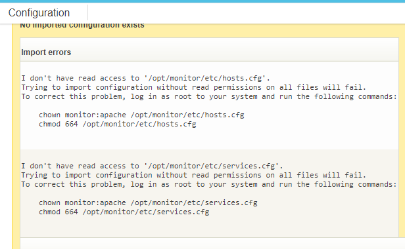Click the 'chmod 664 /opt/monitor/etc/hosts.cfg' command
405x249 pixels.
pyautogui.click(x=118, y=124)
